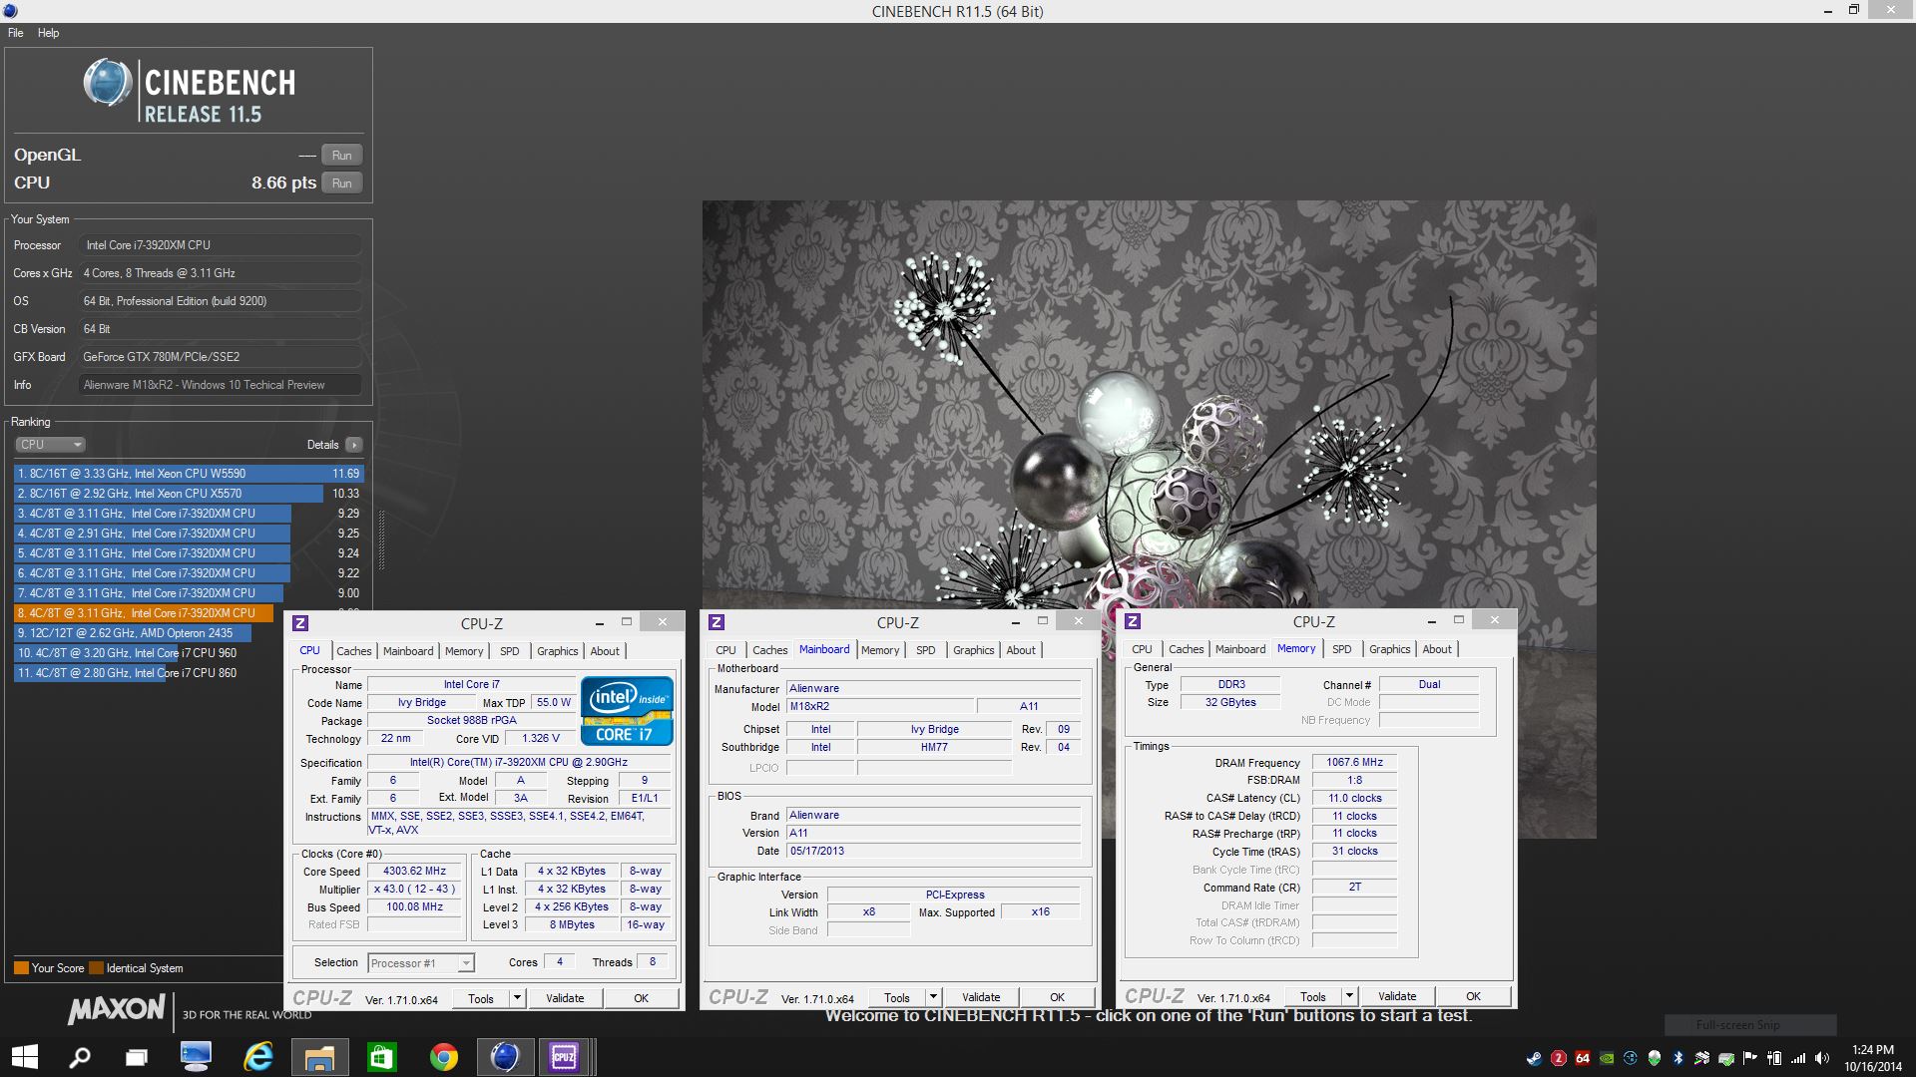Click the red '64' tray icon
Image resolution: width=1916 pixels, height=1077 pixels.
pos(1583,1058)
